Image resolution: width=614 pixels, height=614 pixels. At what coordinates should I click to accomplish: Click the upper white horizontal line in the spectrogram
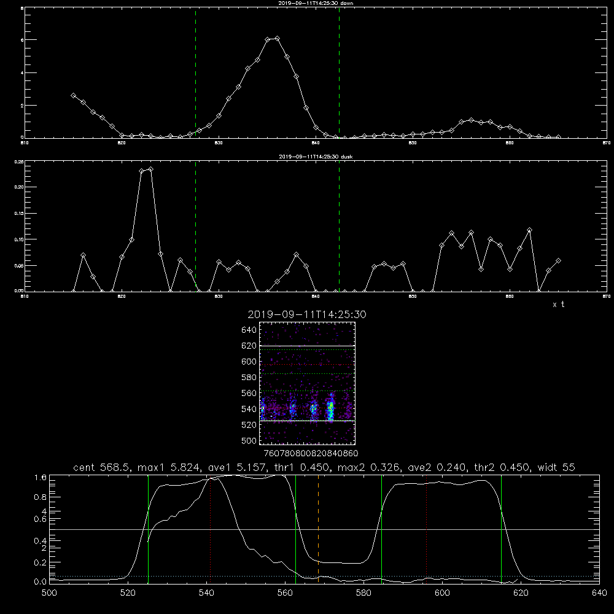[307, 346]
